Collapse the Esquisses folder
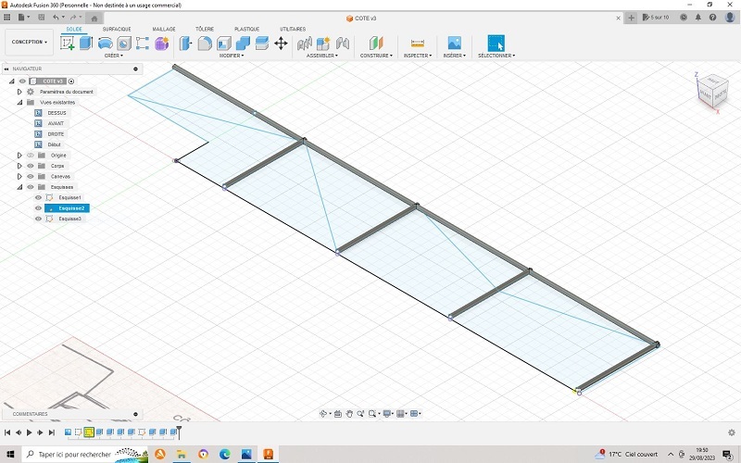The image size is (741, 463). pos(19,187)
